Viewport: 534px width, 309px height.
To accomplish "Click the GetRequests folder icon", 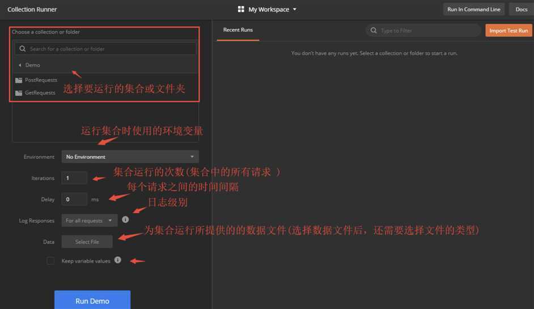I will (x=19, y=93).
